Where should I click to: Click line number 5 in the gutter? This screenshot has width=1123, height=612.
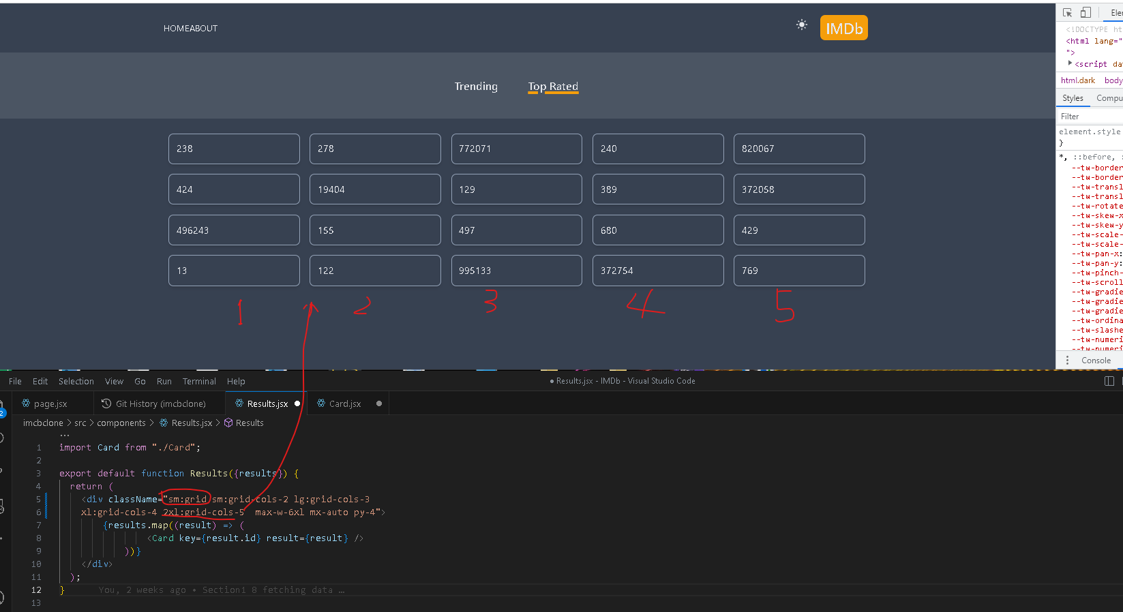pos(39,500)
